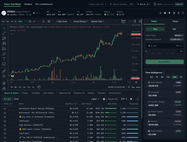The image size is (187, 142).
Task: Click the notification bell icon
Action: point(165,13)
